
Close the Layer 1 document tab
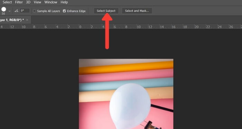27,20
